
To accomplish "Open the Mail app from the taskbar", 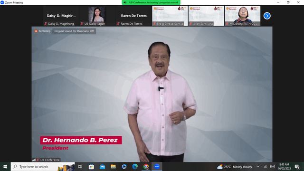I will click(102, 167).
